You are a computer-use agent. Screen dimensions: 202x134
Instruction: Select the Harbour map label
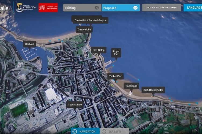point(30,44)
